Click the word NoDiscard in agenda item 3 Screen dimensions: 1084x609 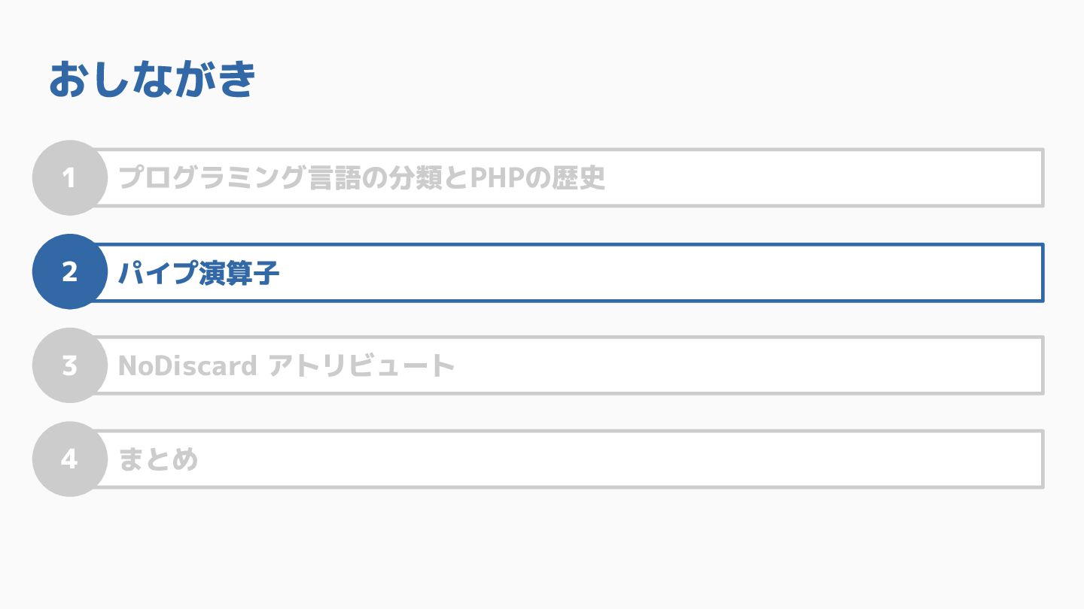(187, 366)
